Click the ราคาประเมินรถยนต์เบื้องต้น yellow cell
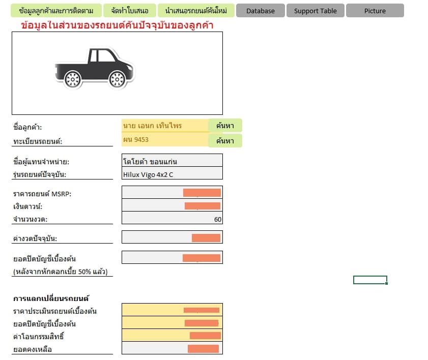 172,310
